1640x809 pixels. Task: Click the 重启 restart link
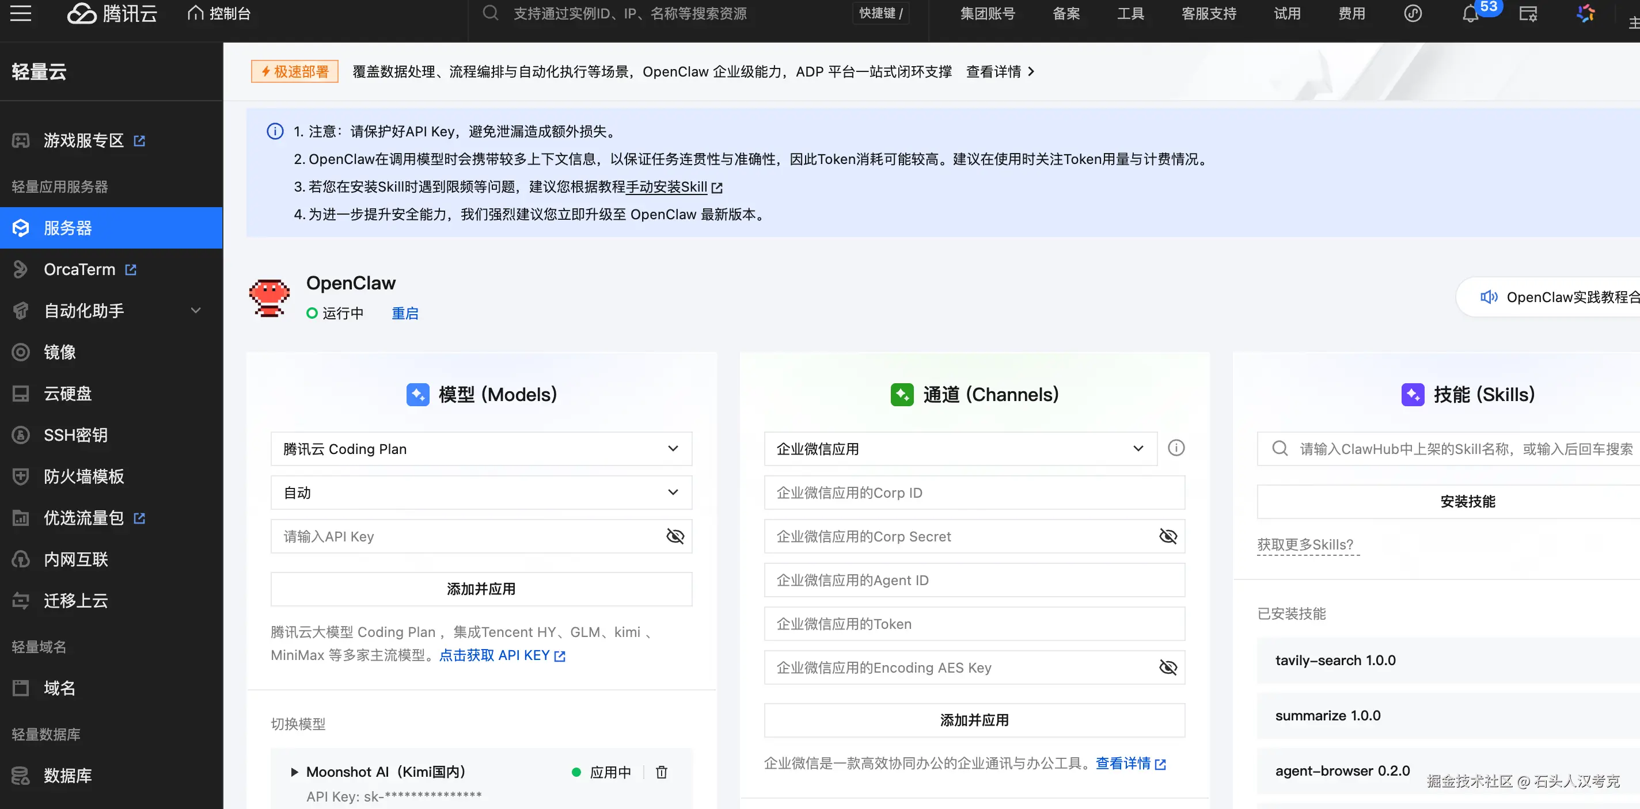pyautogui.click(x=405, y=314)
